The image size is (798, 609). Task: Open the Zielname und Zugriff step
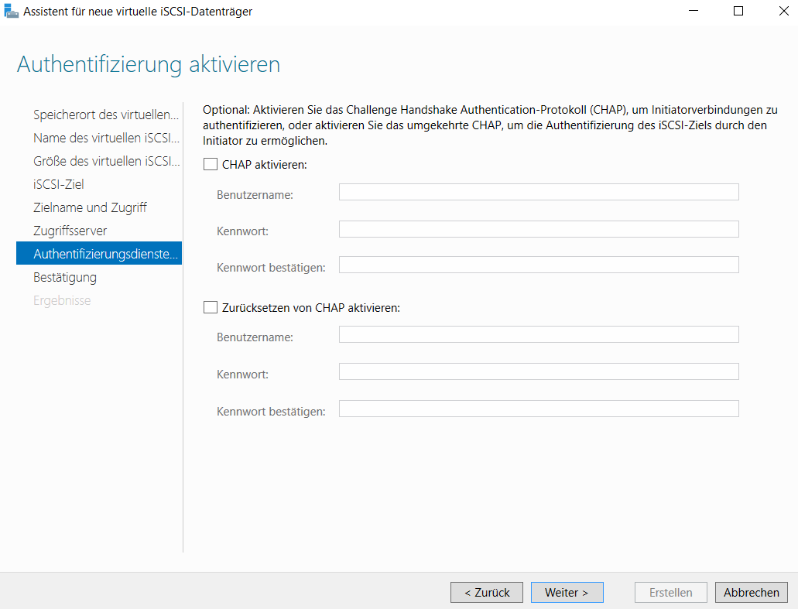point(90,207)
